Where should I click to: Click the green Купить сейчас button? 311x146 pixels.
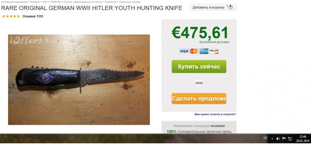[199, 66]
